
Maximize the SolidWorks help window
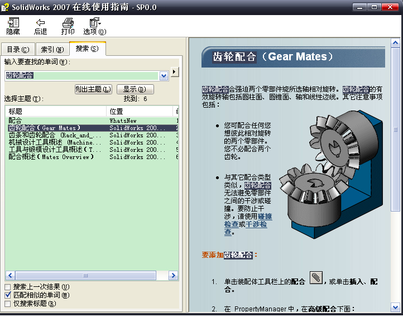(374, 7)
